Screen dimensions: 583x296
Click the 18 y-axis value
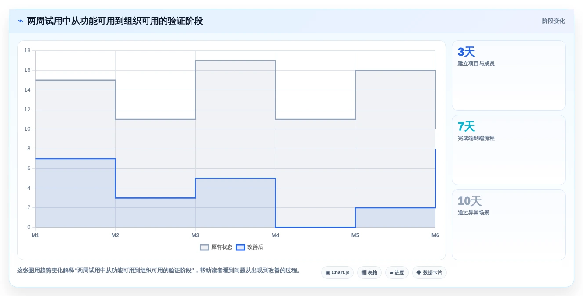27,50
